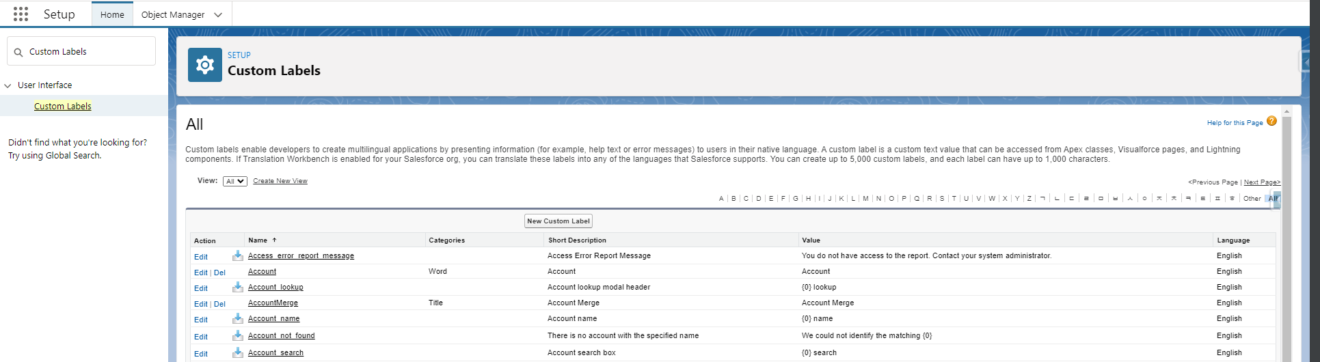Edit the Account_lookup label

click(x=201, y=288)
